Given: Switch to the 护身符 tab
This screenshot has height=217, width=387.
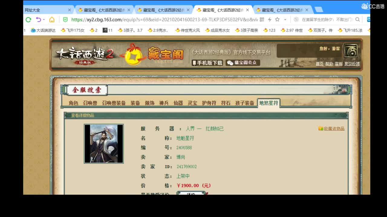Looking at the screenshot, I should pos(209,103).
